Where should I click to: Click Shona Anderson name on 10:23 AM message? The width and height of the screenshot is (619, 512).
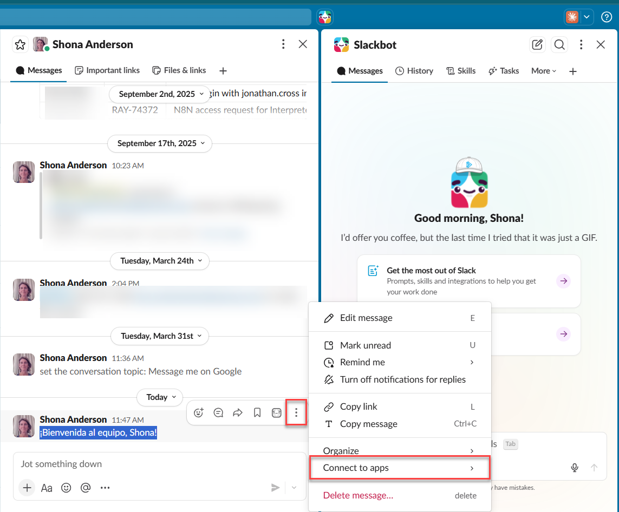tap(73, 165)
